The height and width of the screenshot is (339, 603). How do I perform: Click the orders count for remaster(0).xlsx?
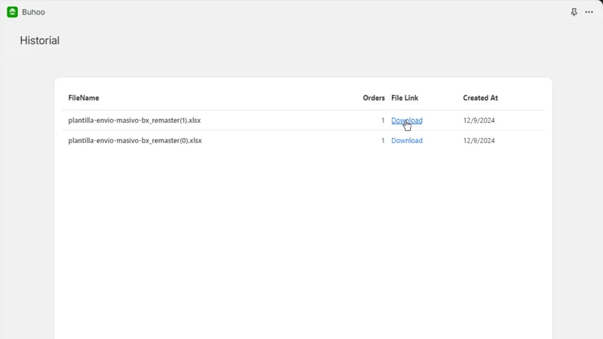pos(383,141)
